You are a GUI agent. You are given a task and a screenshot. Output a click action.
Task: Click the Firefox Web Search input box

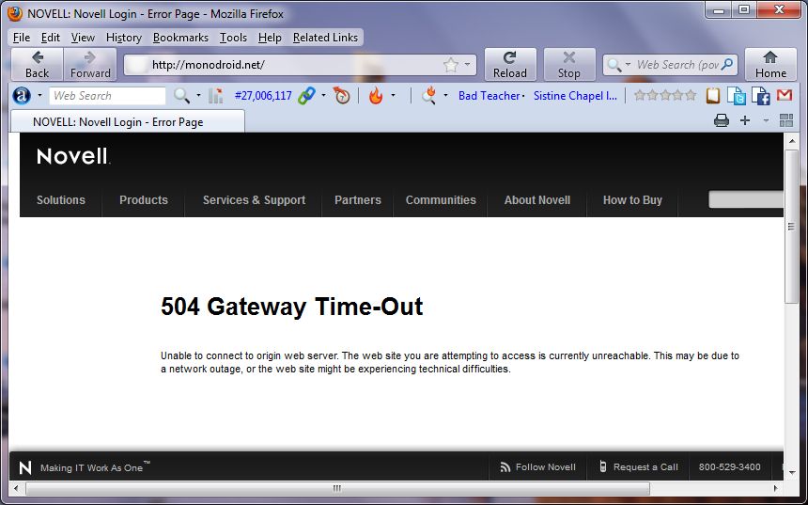(677, 65)
